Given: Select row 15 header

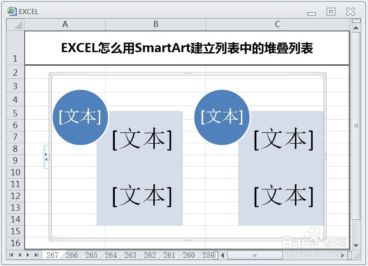Looking at the screenshot, I should (x=15, y=231).
